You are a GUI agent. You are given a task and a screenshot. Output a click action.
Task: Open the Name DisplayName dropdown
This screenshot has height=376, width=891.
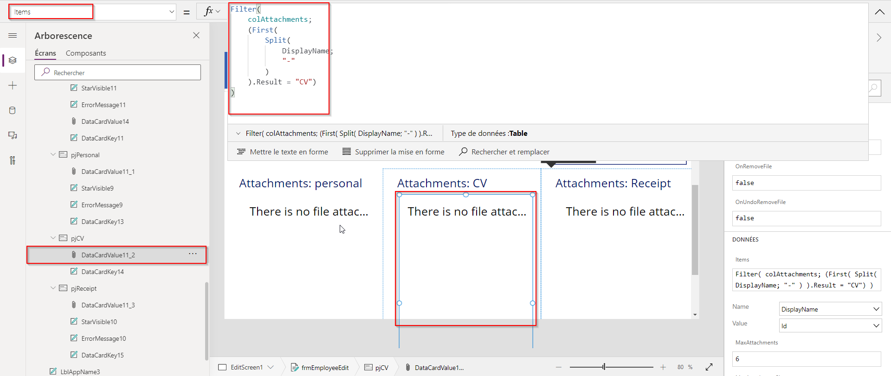tap(830, 309)
